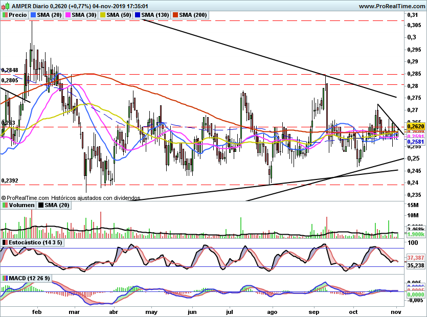427x317 pixels.
Task: Click the candlestick icon beside AMPER title
Action: pos(6,6)
